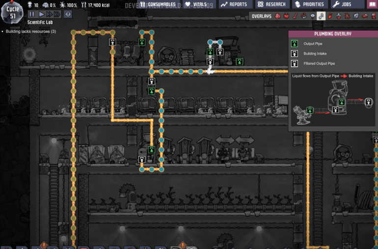
Task: Choose the Farming overlay plant icon
Action: click(x=338, y=16)
